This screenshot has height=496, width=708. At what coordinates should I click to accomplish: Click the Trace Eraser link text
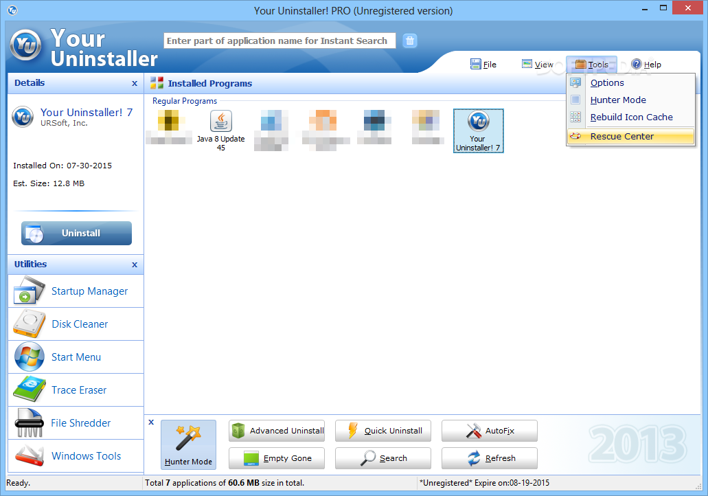(79, 390)
